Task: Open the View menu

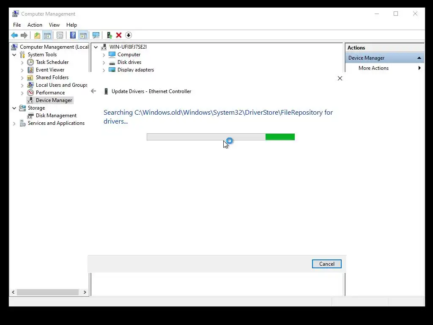Action: point(54,25)
